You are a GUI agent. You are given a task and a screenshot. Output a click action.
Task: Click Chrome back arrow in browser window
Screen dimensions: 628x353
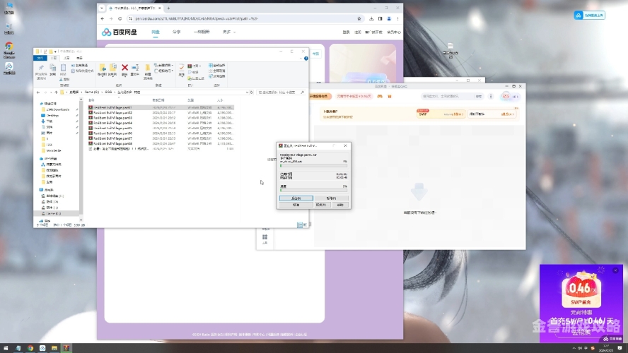103,19
